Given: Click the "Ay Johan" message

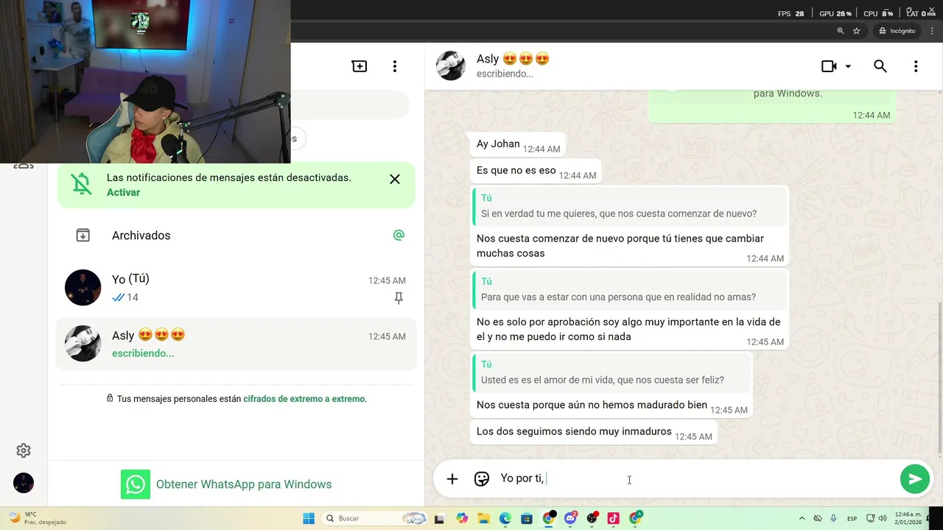Looking at the screenshot, I should point(518,144).
